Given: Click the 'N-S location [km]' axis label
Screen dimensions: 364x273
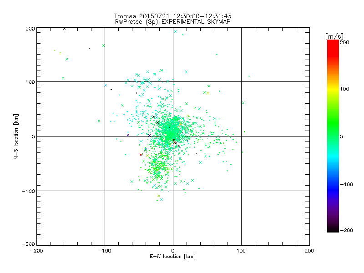Looking at the screenshot, I should 16,136.
